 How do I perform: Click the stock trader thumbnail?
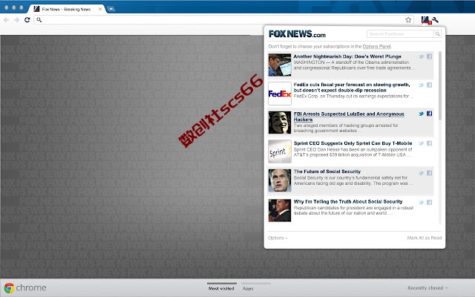coord(280,65)
